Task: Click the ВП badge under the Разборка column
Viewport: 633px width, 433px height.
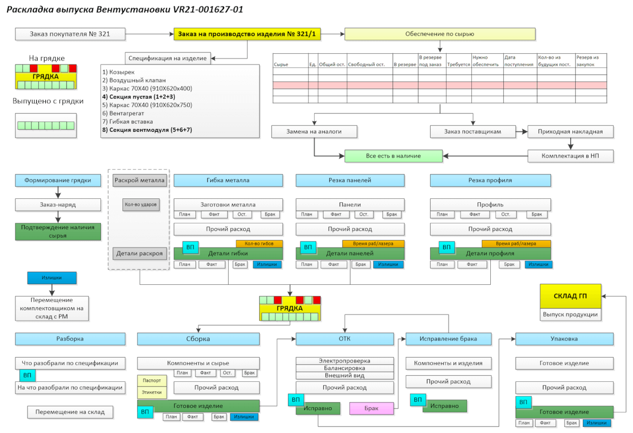Action: coord(27,375)
